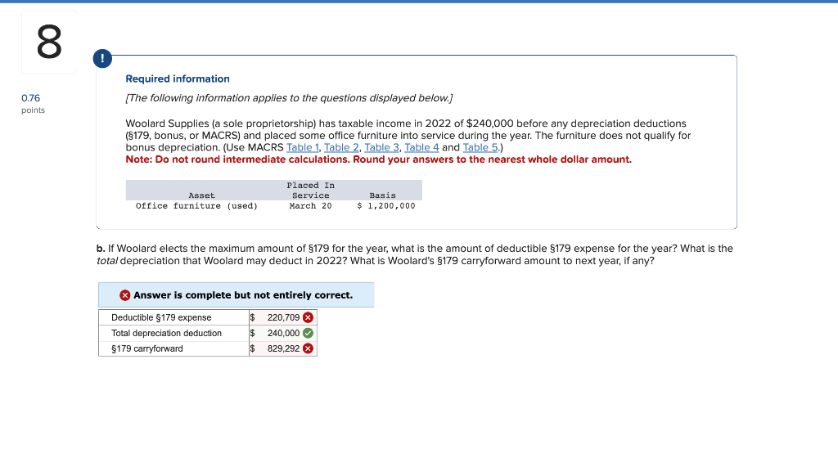Click the 'Asset' column header
This screenshot has height=467, width=838.
coord(201,195)
